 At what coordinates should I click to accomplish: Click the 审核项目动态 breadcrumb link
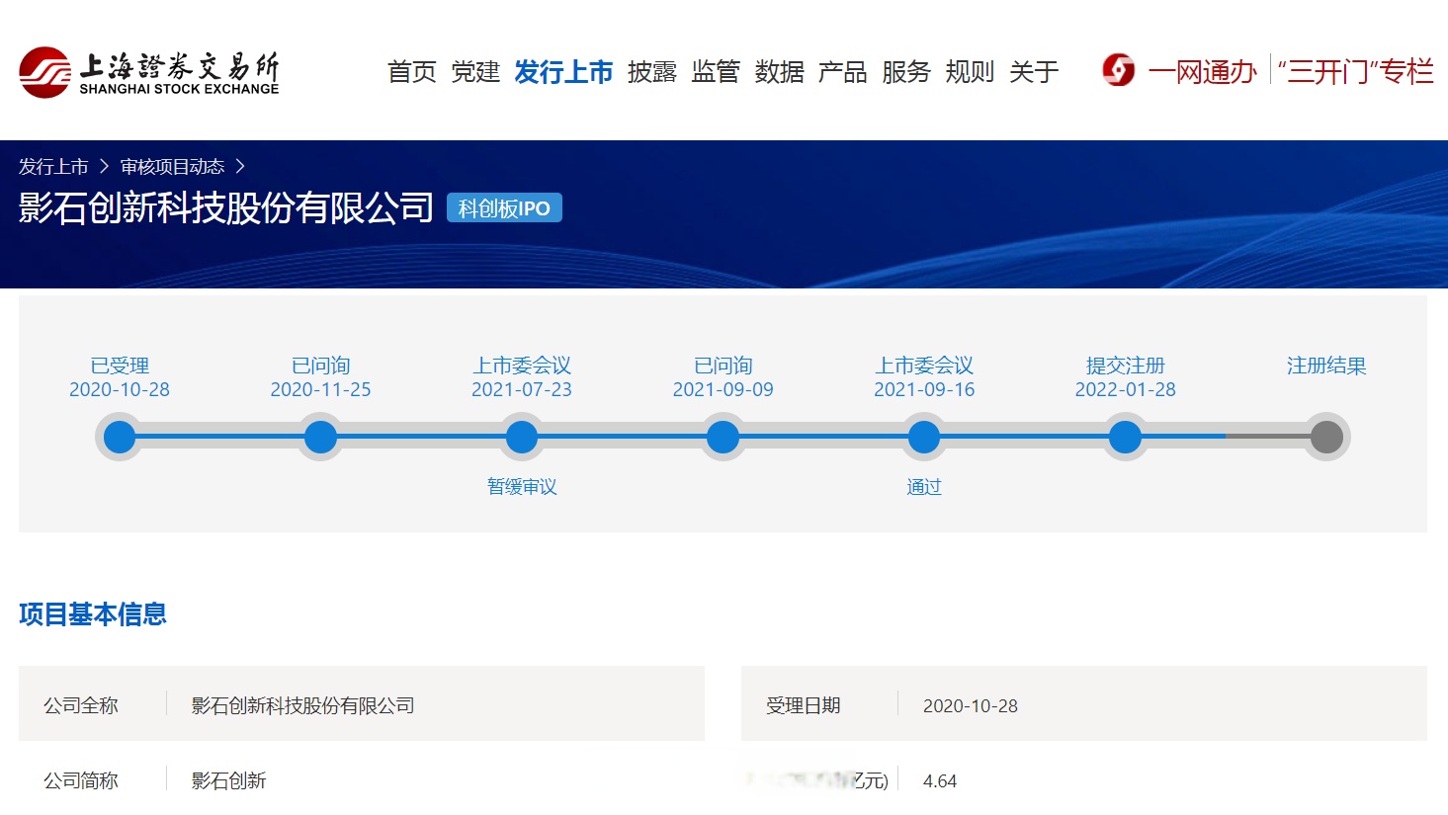(172, 167)
